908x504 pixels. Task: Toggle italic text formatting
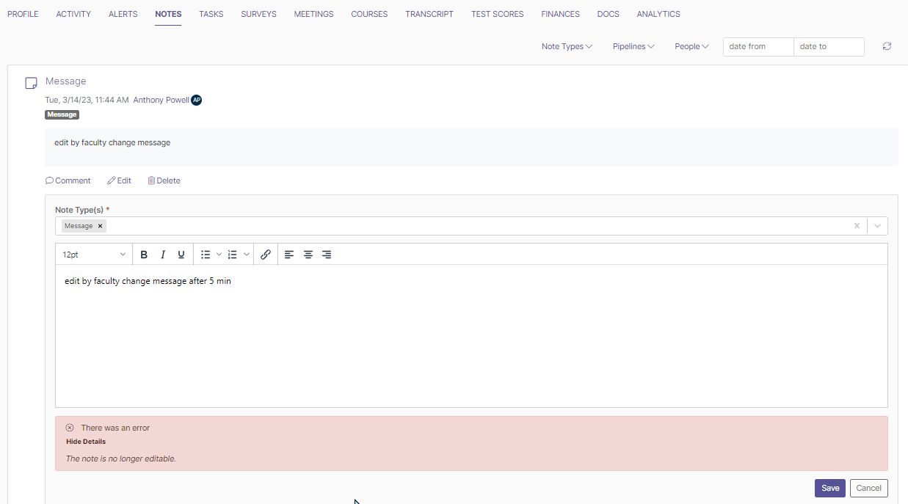(163, 255)
